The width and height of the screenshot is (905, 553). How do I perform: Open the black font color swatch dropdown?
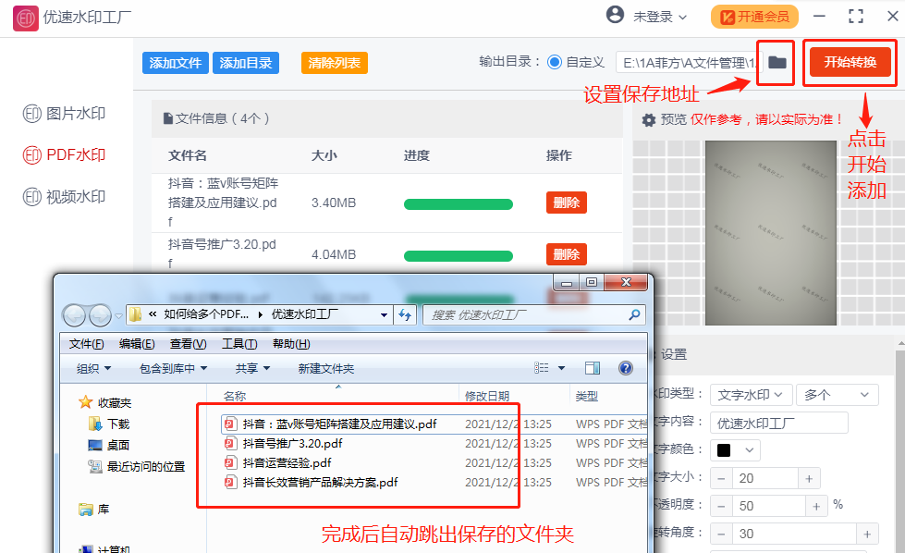click(735, 450)
